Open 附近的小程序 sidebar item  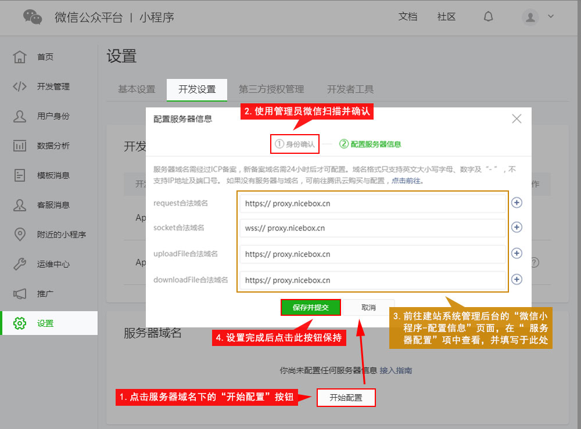61,235
